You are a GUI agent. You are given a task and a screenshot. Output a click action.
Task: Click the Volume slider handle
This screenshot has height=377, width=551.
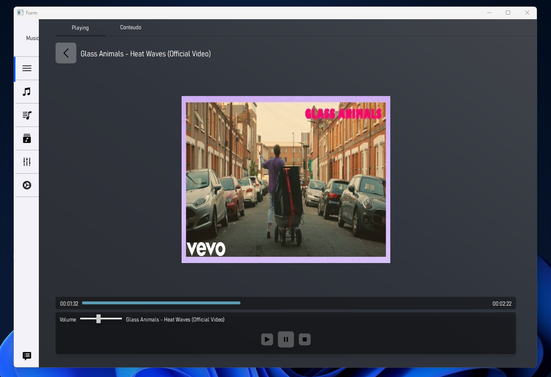(x=99, y=319)
